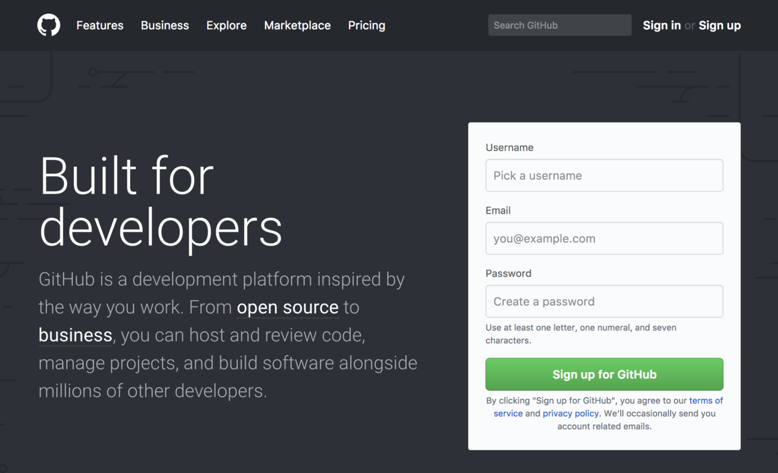Image resolution: width=778 pixels, height=473 pixels.
Task: Go to the Business page
Action: pyautogui.click(x=164, y=26)
